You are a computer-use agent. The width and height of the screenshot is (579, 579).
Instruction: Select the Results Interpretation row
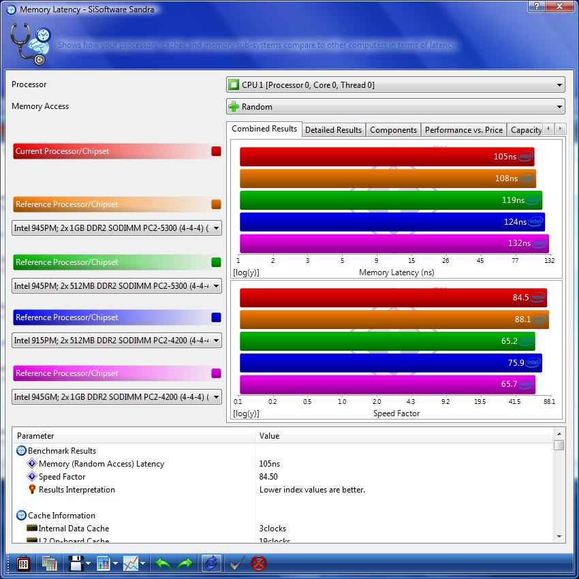[283, 489]
